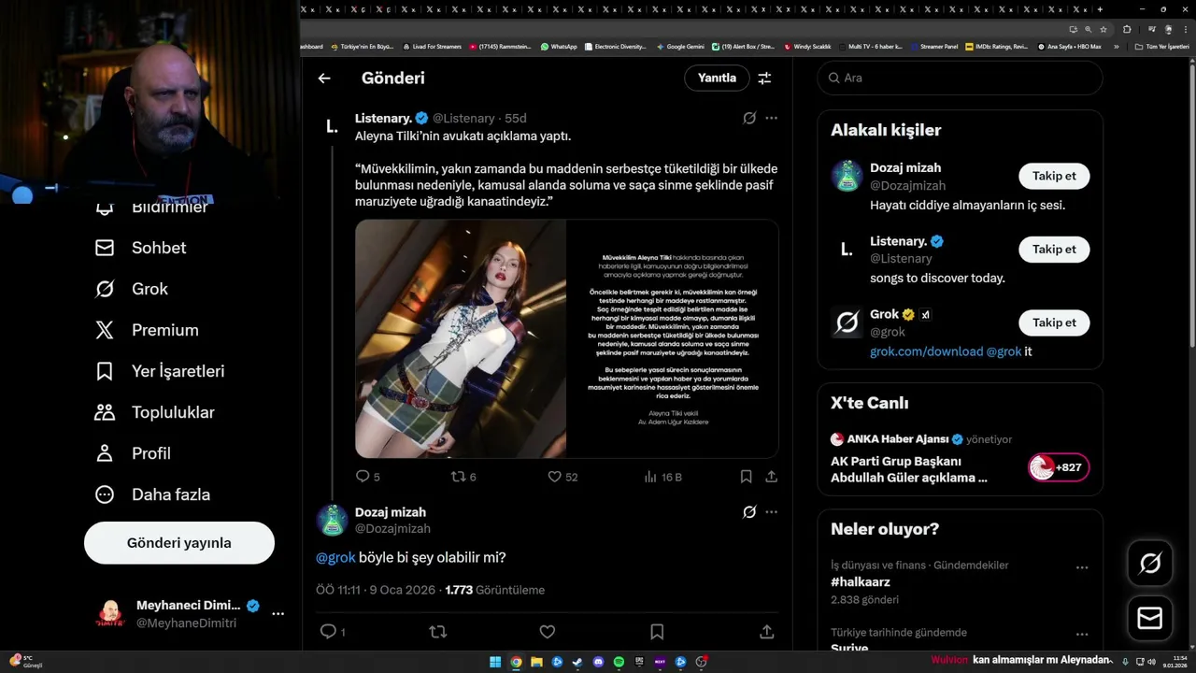
Task: Open Spotify in the taskbar
Action: (x=619, y=662)
